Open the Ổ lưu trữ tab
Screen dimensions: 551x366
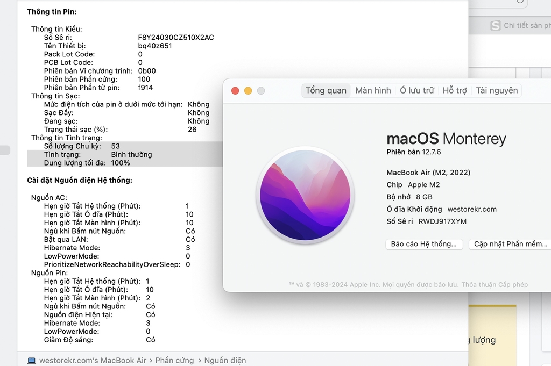(x=417, y=90)
